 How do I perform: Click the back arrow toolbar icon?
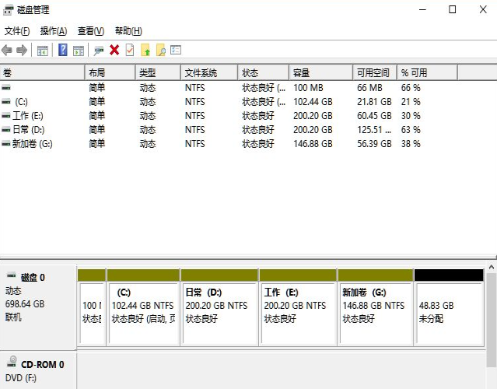pos(7,51)
